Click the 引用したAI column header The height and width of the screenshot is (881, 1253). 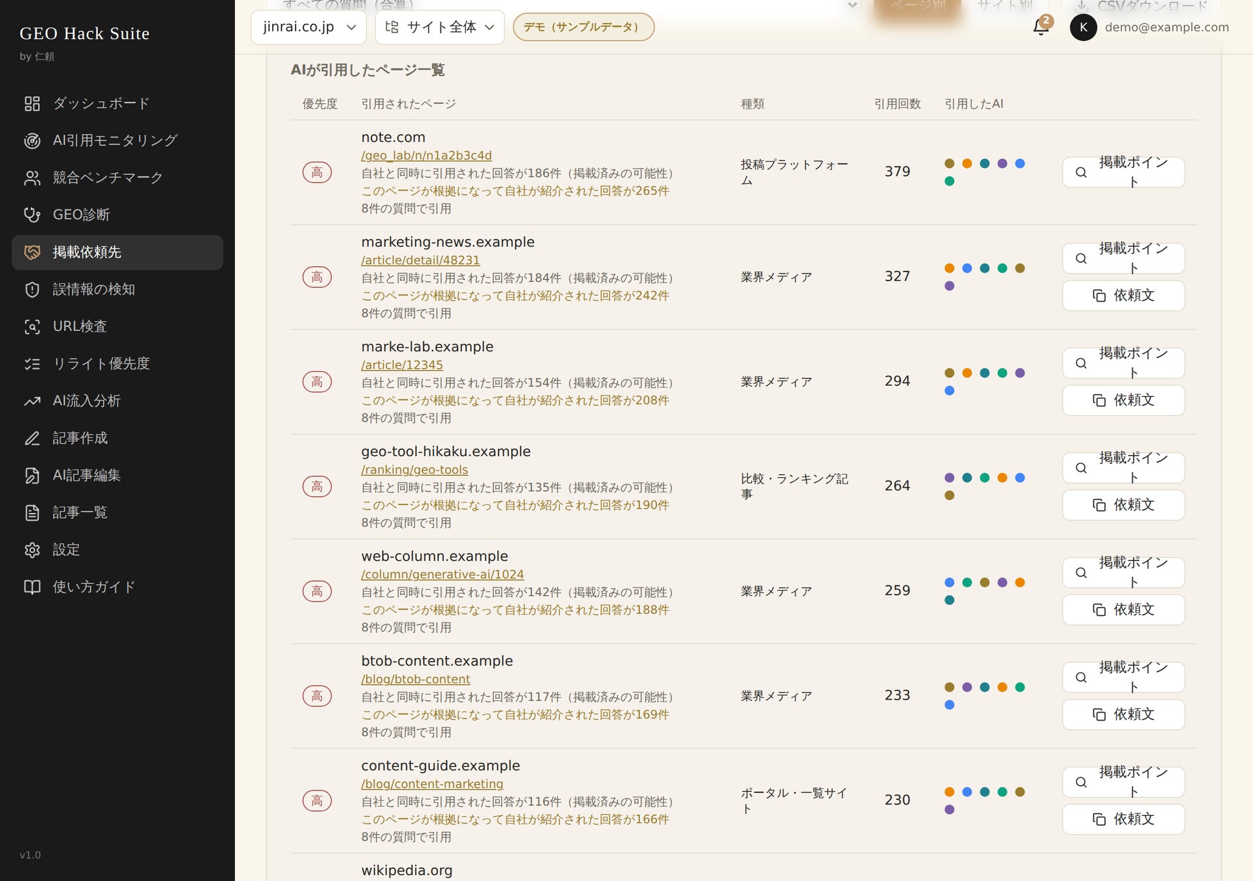[974, 104]
